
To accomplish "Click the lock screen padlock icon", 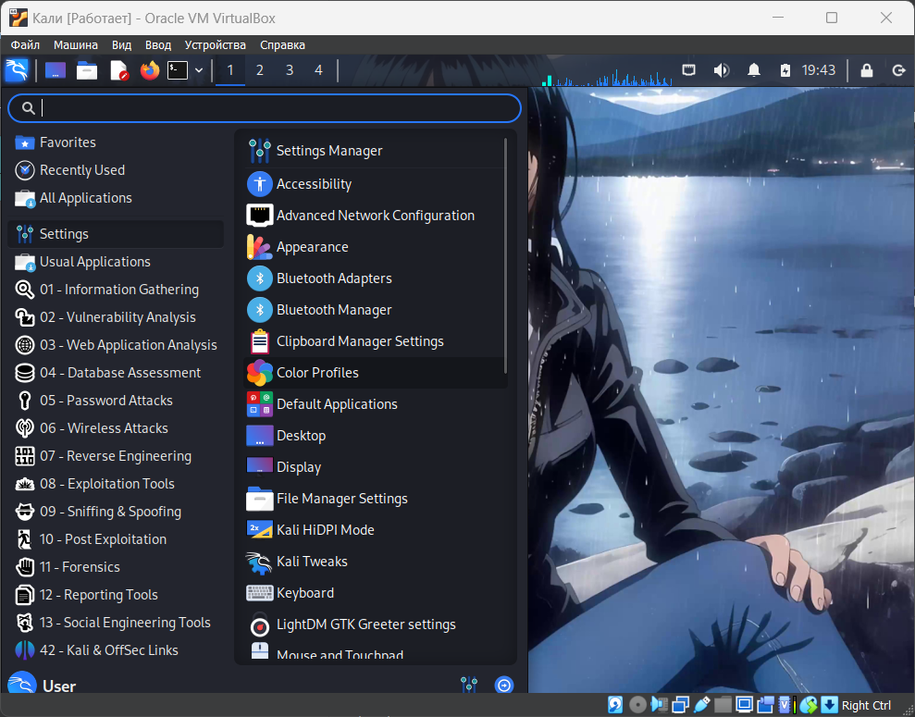I will tap(867, 70).
